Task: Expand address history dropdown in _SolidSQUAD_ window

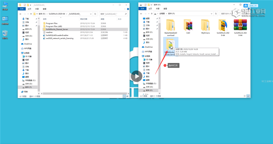Action: point(91,14)
